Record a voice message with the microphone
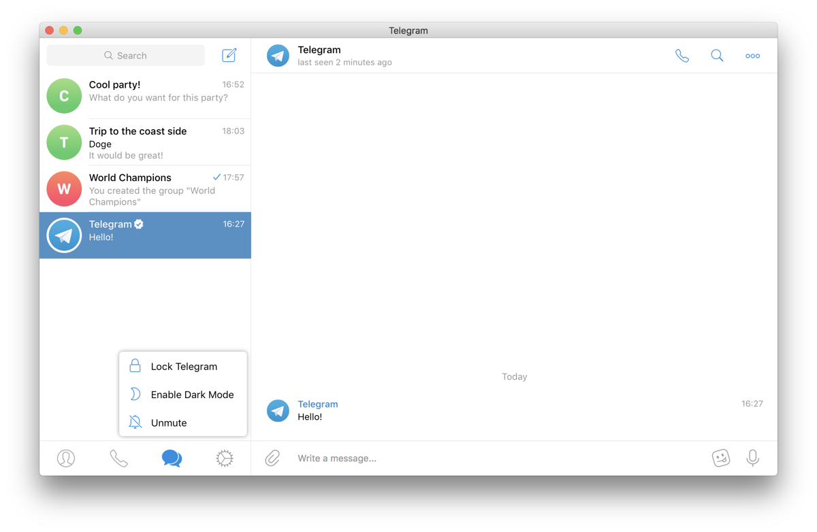 point(752,458)
